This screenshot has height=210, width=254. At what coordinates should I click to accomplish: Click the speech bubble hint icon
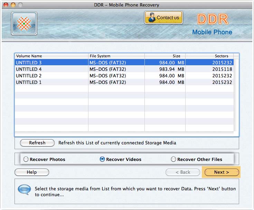[24, 190]
